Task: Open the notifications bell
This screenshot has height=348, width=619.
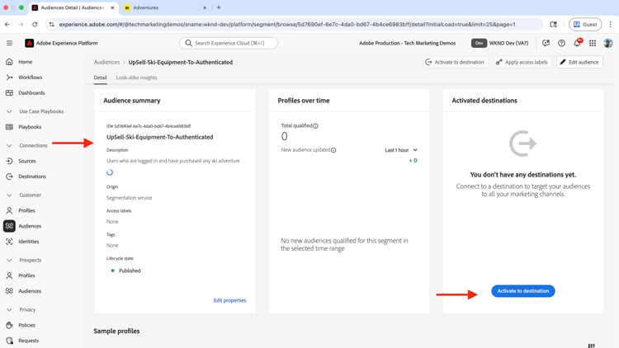Action: (577, 43)
